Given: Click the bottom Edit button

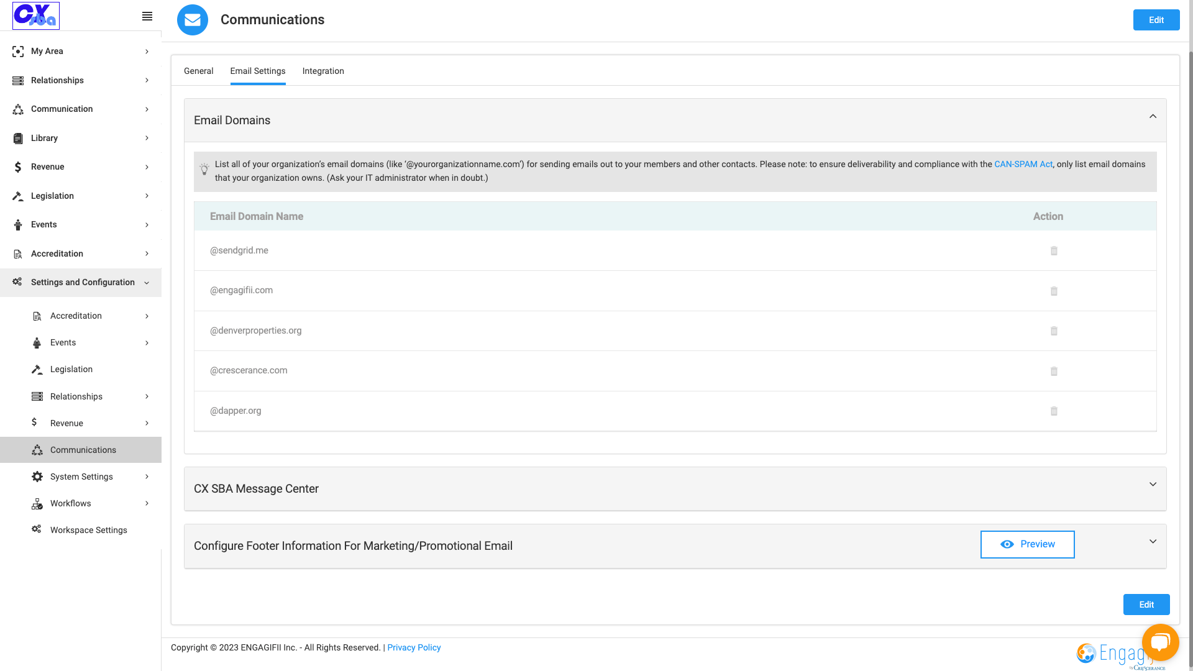Looking at the screenshot, I should 1146,605.
